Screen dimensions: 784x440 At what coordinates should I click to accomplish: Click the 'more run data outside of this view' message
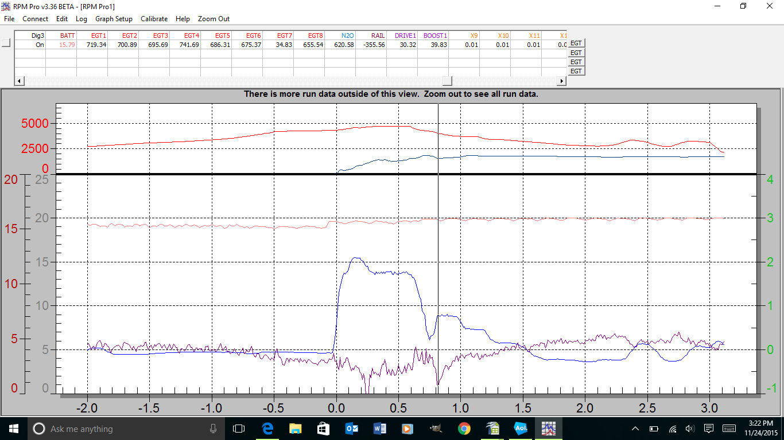[x=391, y=94]
